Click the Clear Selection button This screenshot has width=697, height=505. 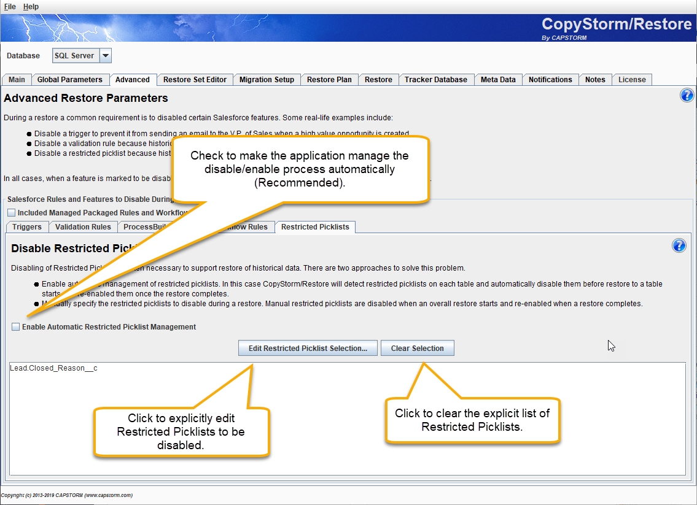(418, 348)
